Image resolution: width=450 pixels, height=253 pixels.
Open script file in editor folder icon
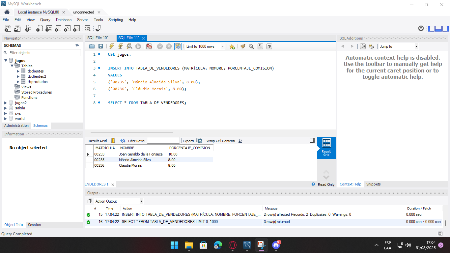92,46
